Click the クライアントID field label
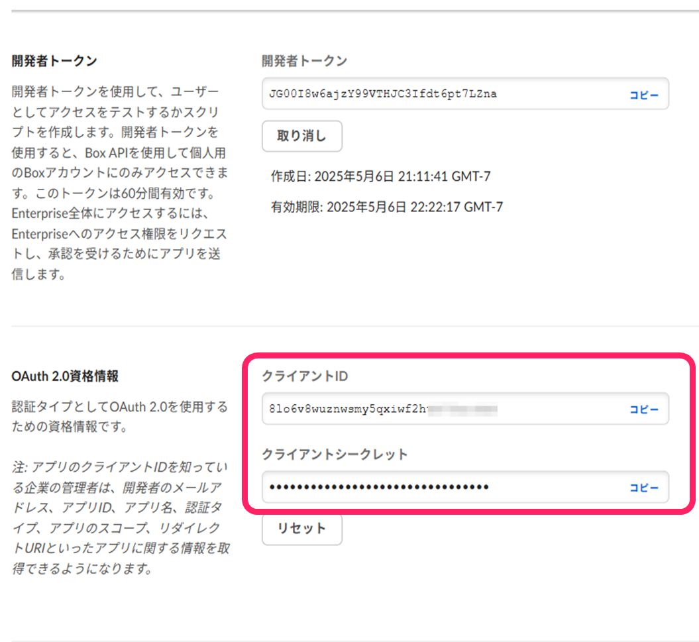Screen dimensions: 699x642 pyautogui.click(x=305, y=376)
